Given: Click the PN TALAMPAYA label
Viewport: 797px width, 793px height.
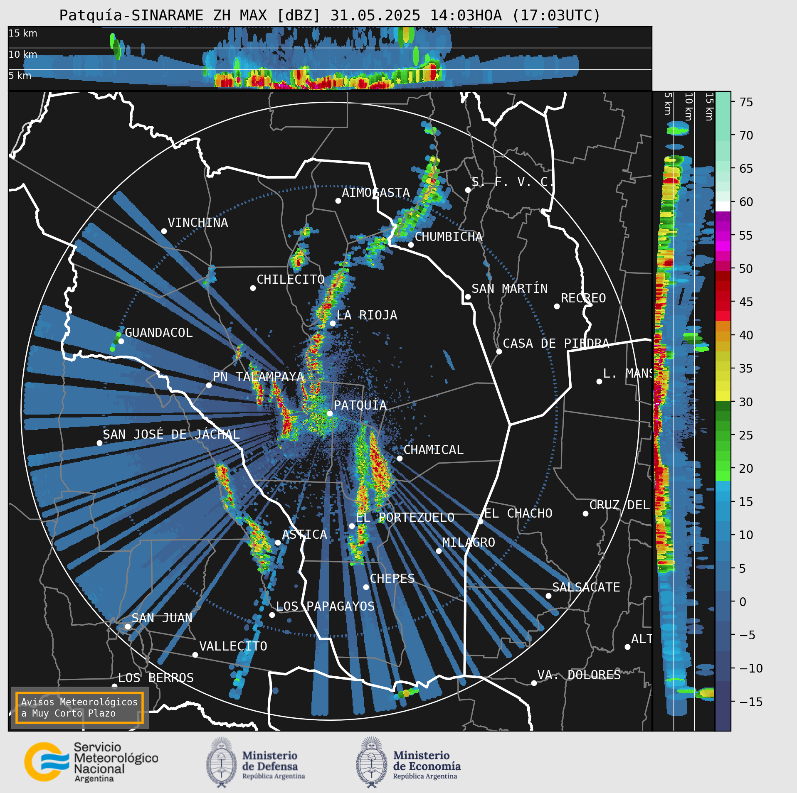Looking at the screenshot, I should pyautogui.click(x=258, y=376).
